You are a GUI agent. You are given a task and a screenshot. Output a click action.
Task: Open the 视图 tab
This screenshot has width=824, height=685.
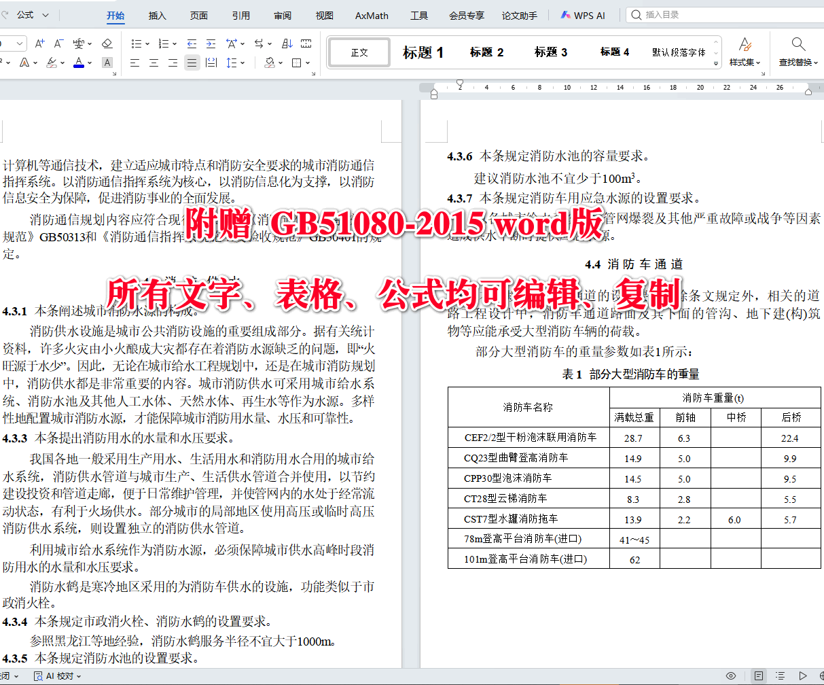324,15
